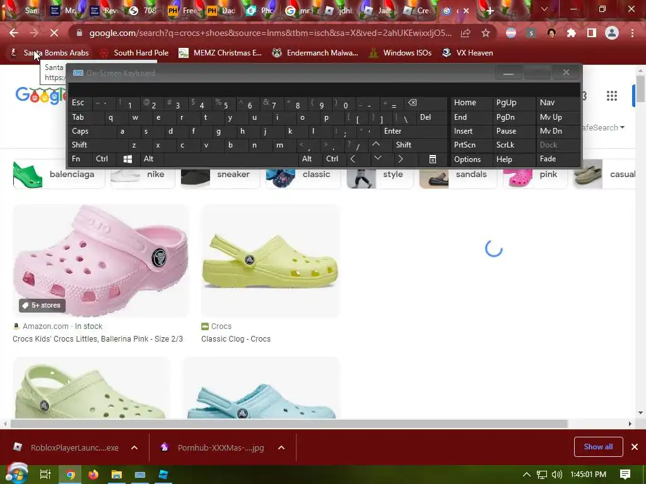Open the MEMZ Christmas bookmark
Image resolution: width=646 pixels, height=484 pixels.
220,53
